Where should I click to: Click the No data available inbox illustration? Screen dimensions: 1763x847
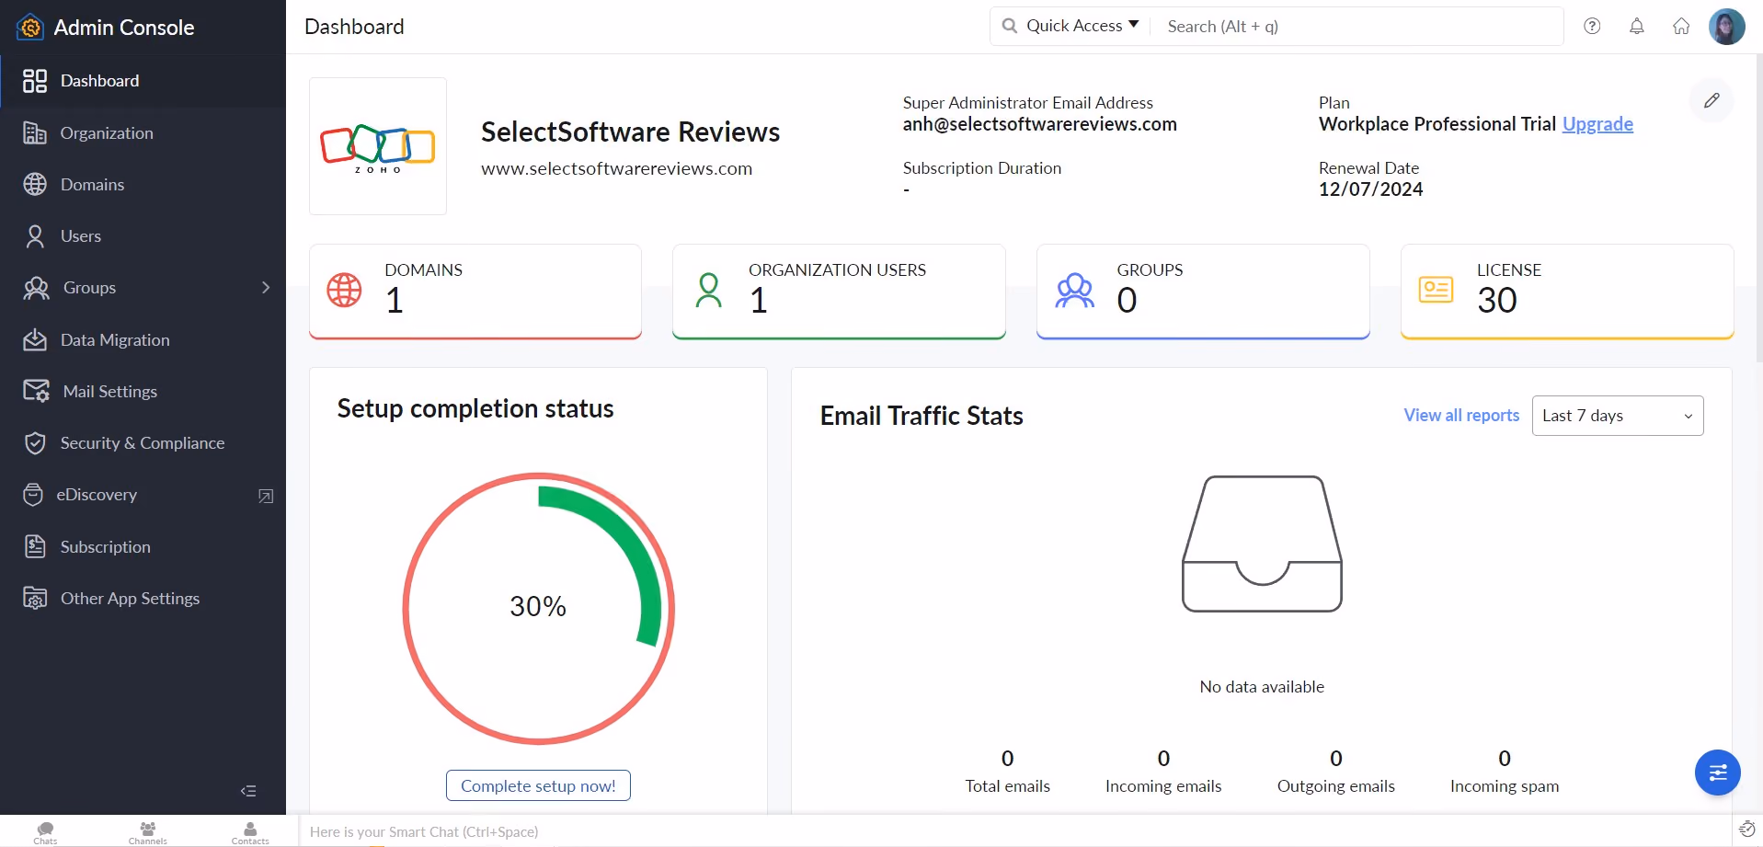pyautogui.click(x=1262, y=544)
